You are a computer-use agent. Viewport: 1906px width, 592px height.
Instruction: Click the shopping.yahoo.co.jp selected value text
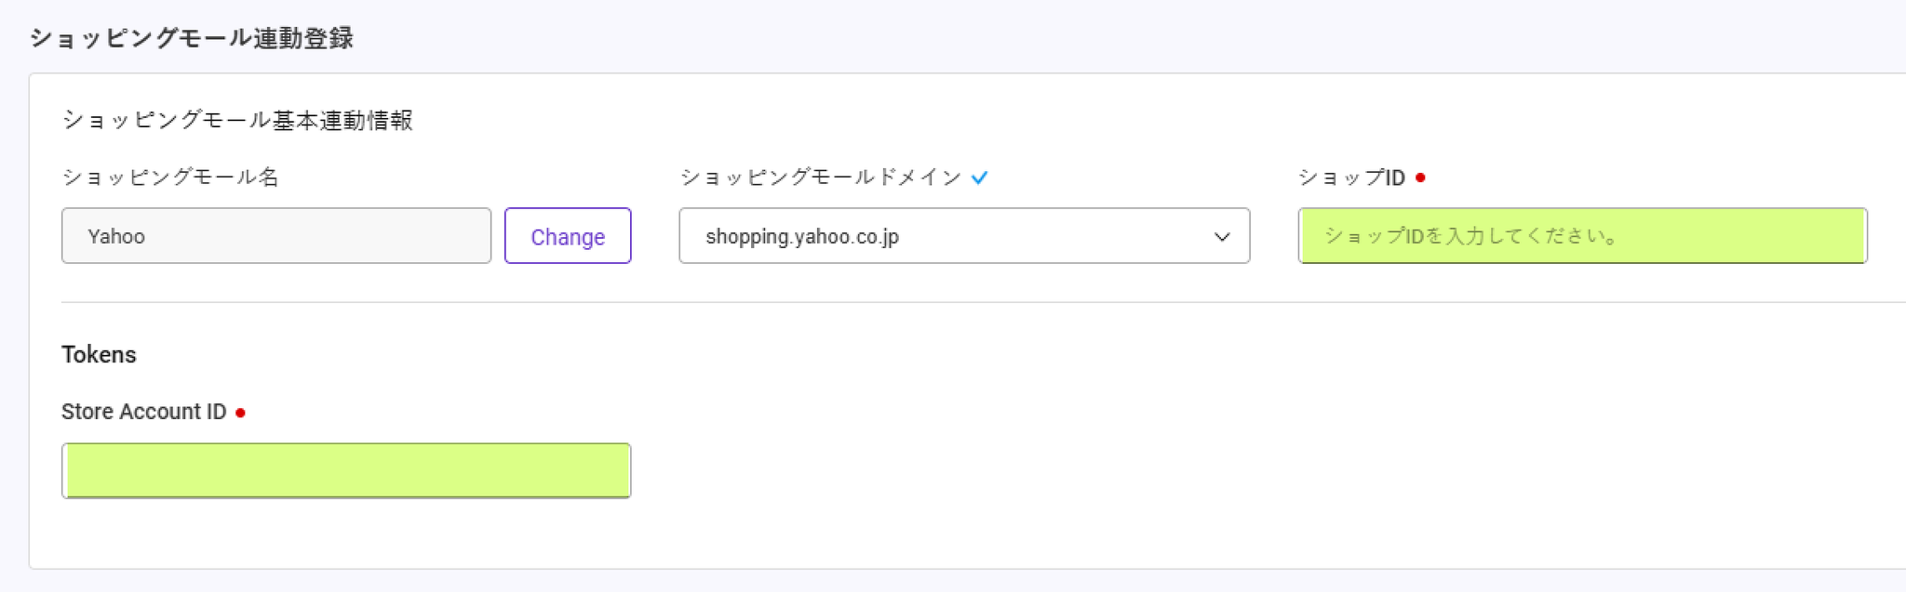pos(802,236)
